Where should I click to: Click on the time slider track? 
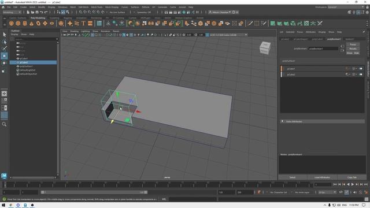pyautogui.click(x=158, y=184)
